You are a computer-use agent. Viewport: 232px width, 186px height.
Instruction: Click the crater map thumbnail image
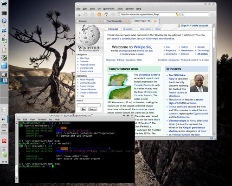pyautogui.click(x=119, y=86)
